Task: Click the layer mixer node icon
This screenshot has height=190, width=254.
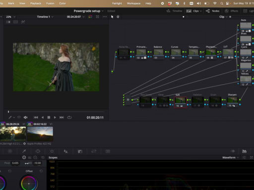Action: coord(128,99)
